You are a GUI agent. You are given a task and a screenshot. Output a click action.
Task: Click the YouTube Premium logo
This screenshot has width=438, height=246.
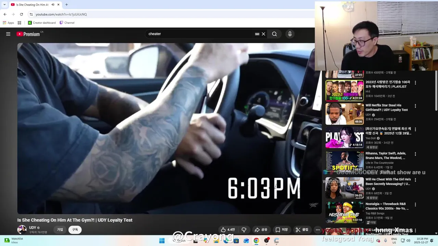coord(28,34)
